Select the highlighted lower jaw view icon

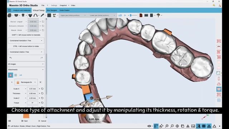(x=219, y=89)
